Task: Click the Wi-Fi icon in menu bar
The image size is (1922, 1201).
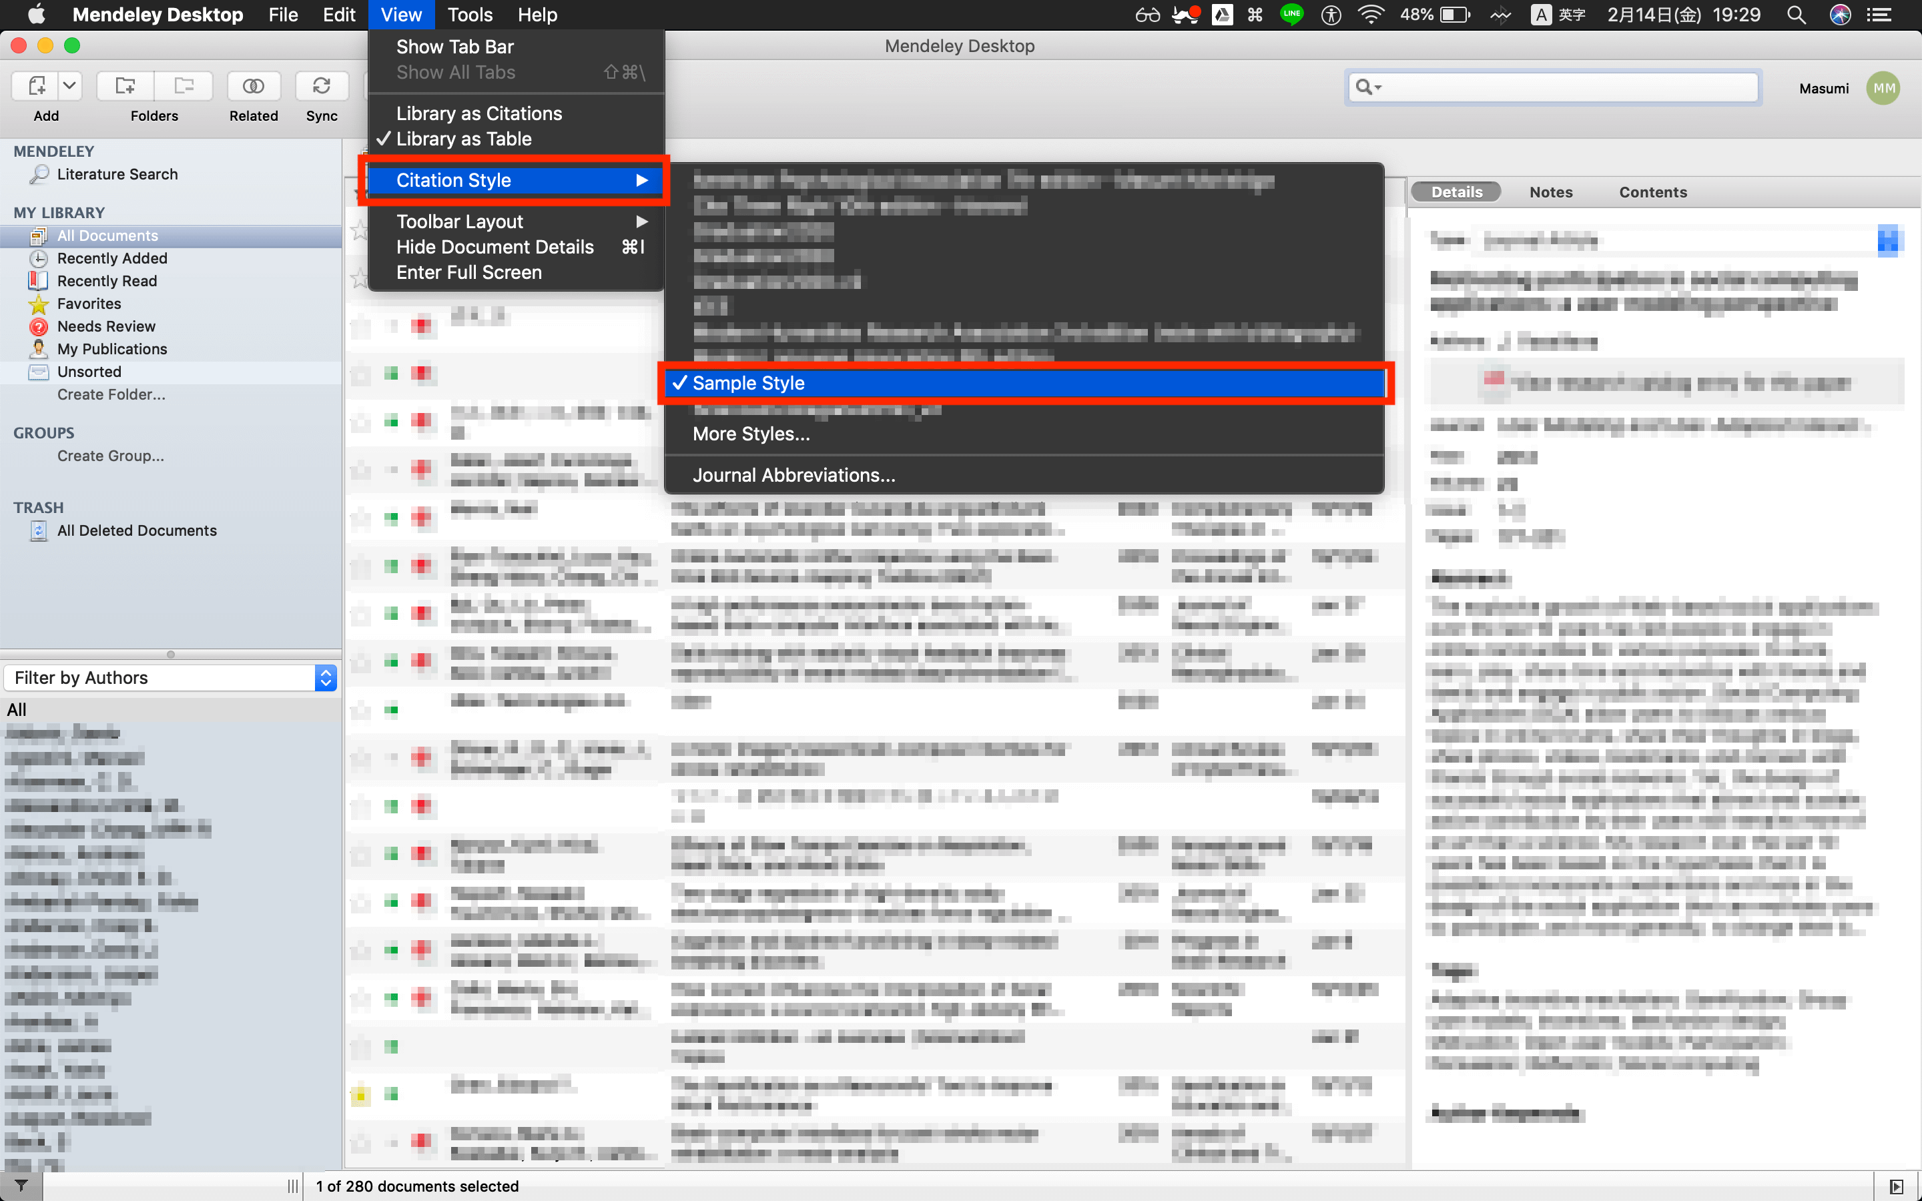Action: pyautogui.click(x=1371, y=14)
